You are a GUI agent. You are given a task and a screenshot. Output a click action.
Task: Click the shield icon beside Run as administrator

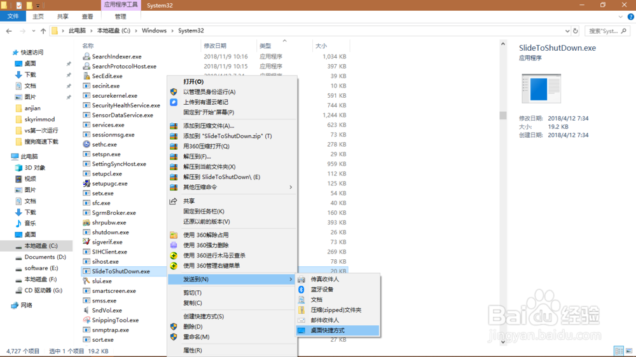click(x=174, y=92)
